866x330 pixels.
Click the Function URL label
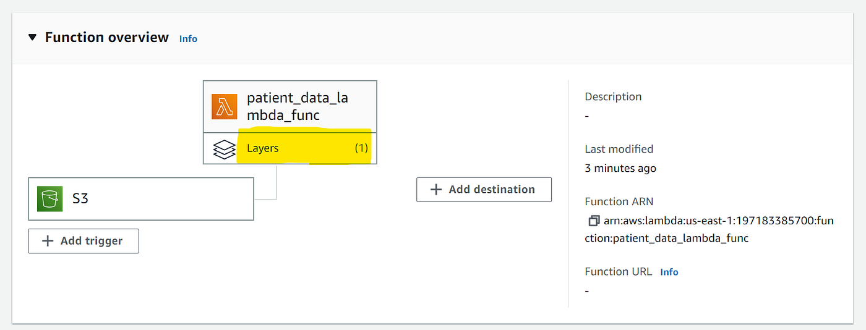(618, 271)
